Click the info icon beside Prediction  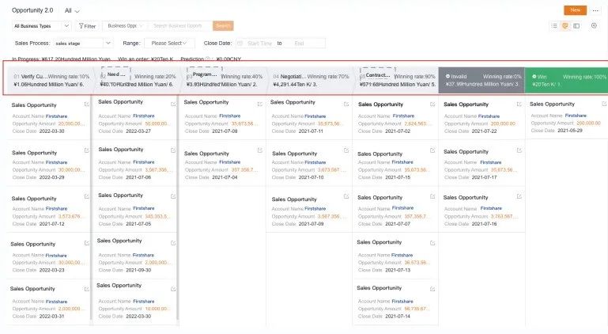pos(207,59)
